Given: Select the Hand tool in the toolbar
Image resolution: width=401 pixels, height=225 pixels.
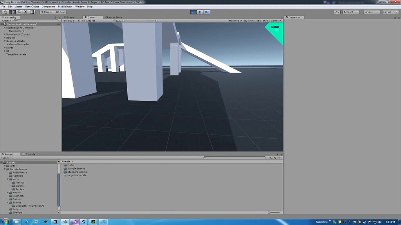Looking at the screenshot, I should (5, 12).
